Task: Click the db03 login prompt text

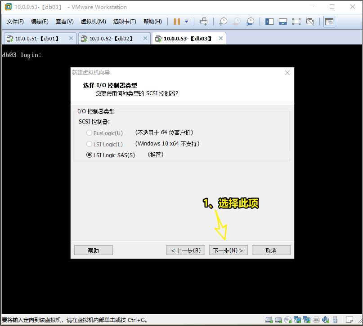Action: tap(22, 55)
